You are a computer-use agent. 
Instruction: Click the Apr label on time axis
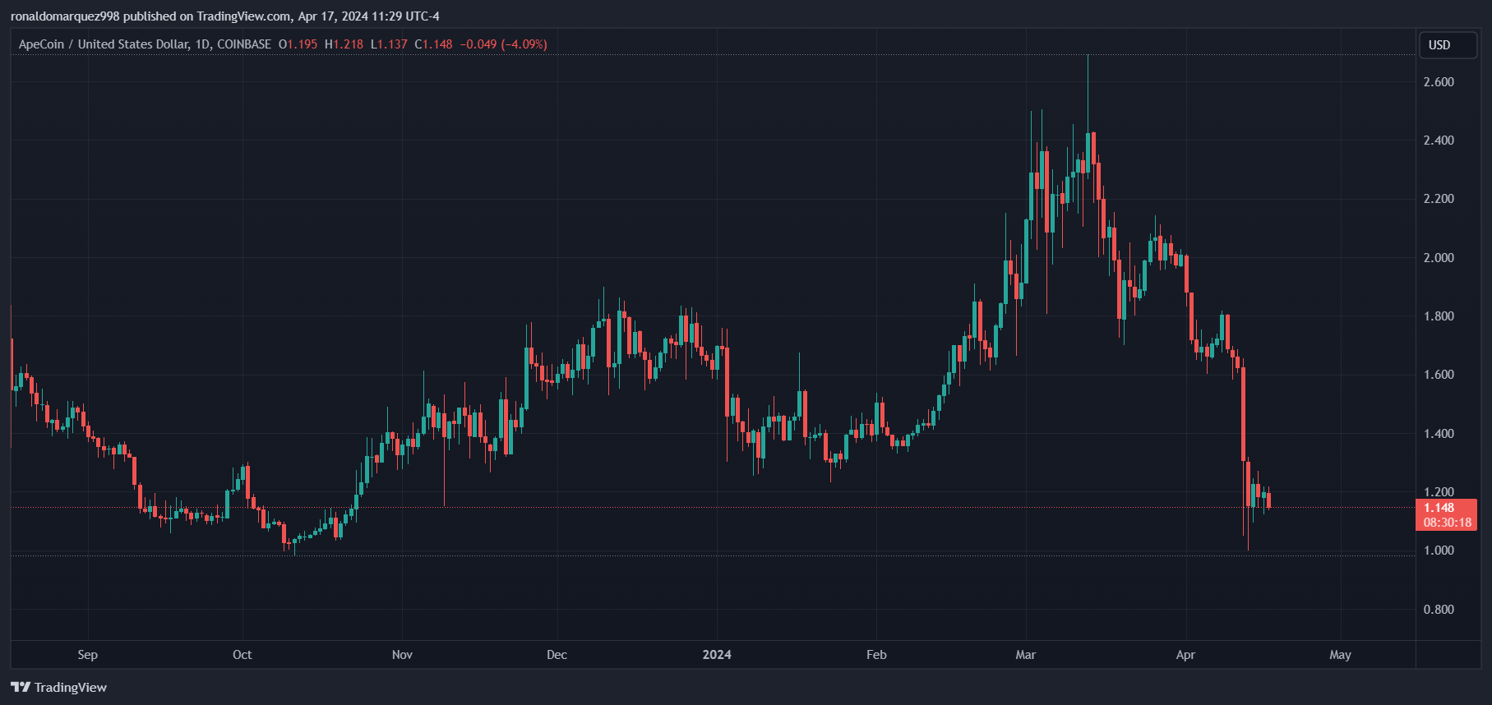coord(1185,655)
